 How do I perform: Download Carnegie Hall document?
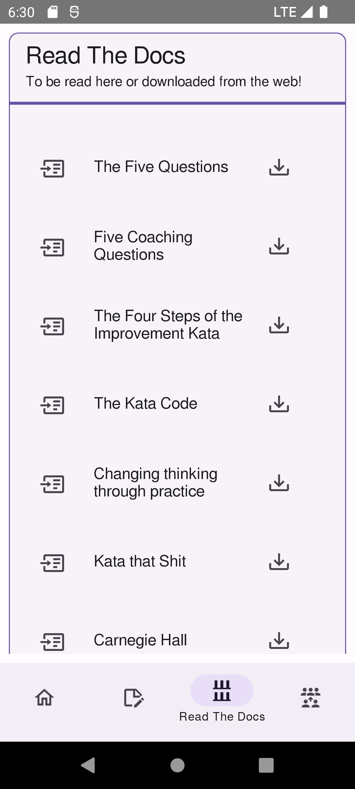pos(279,641)
